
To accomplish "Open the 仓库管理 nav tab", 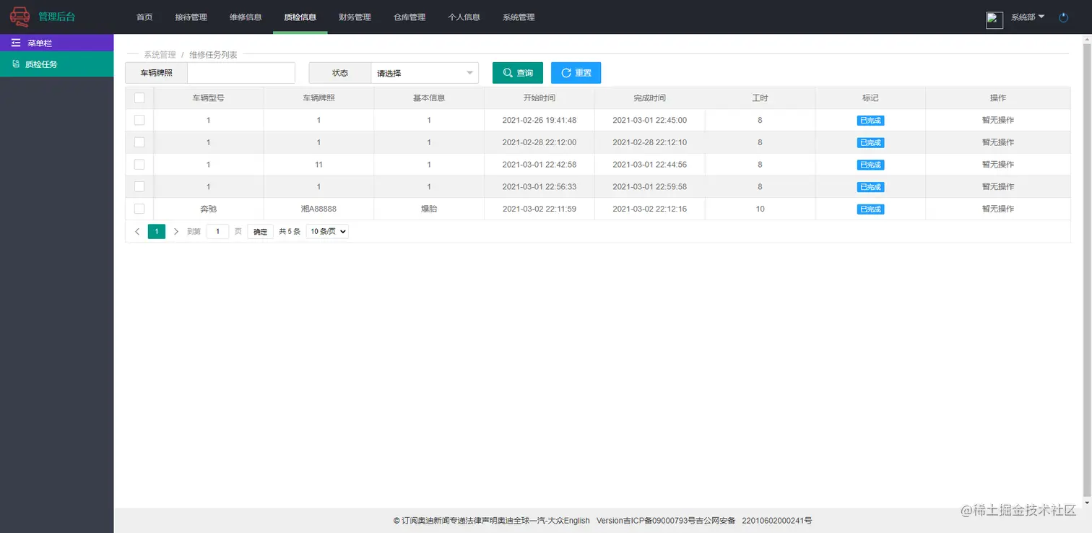I will click(409, 17).
